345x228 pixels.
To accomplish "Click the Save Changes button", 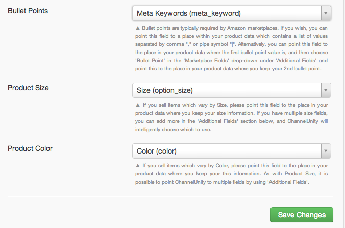I will [302, 215].
